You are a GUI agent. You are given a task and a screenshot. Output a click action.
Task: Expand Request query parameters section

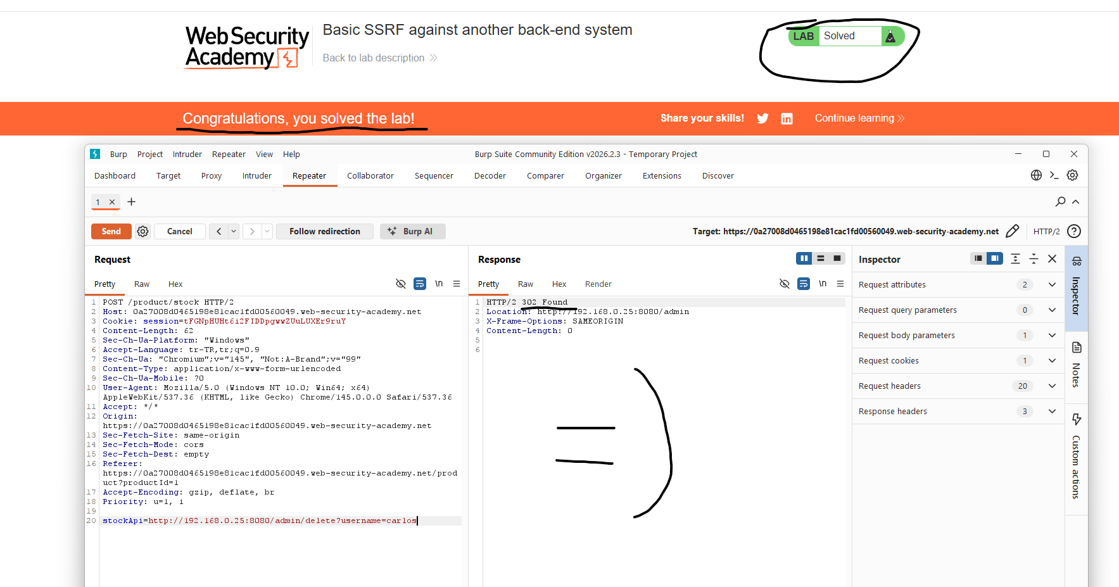point(1052,310)
